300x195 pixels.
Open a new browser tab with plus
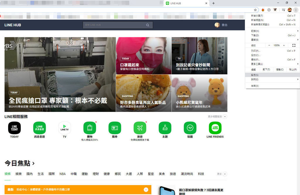[214, 3]
